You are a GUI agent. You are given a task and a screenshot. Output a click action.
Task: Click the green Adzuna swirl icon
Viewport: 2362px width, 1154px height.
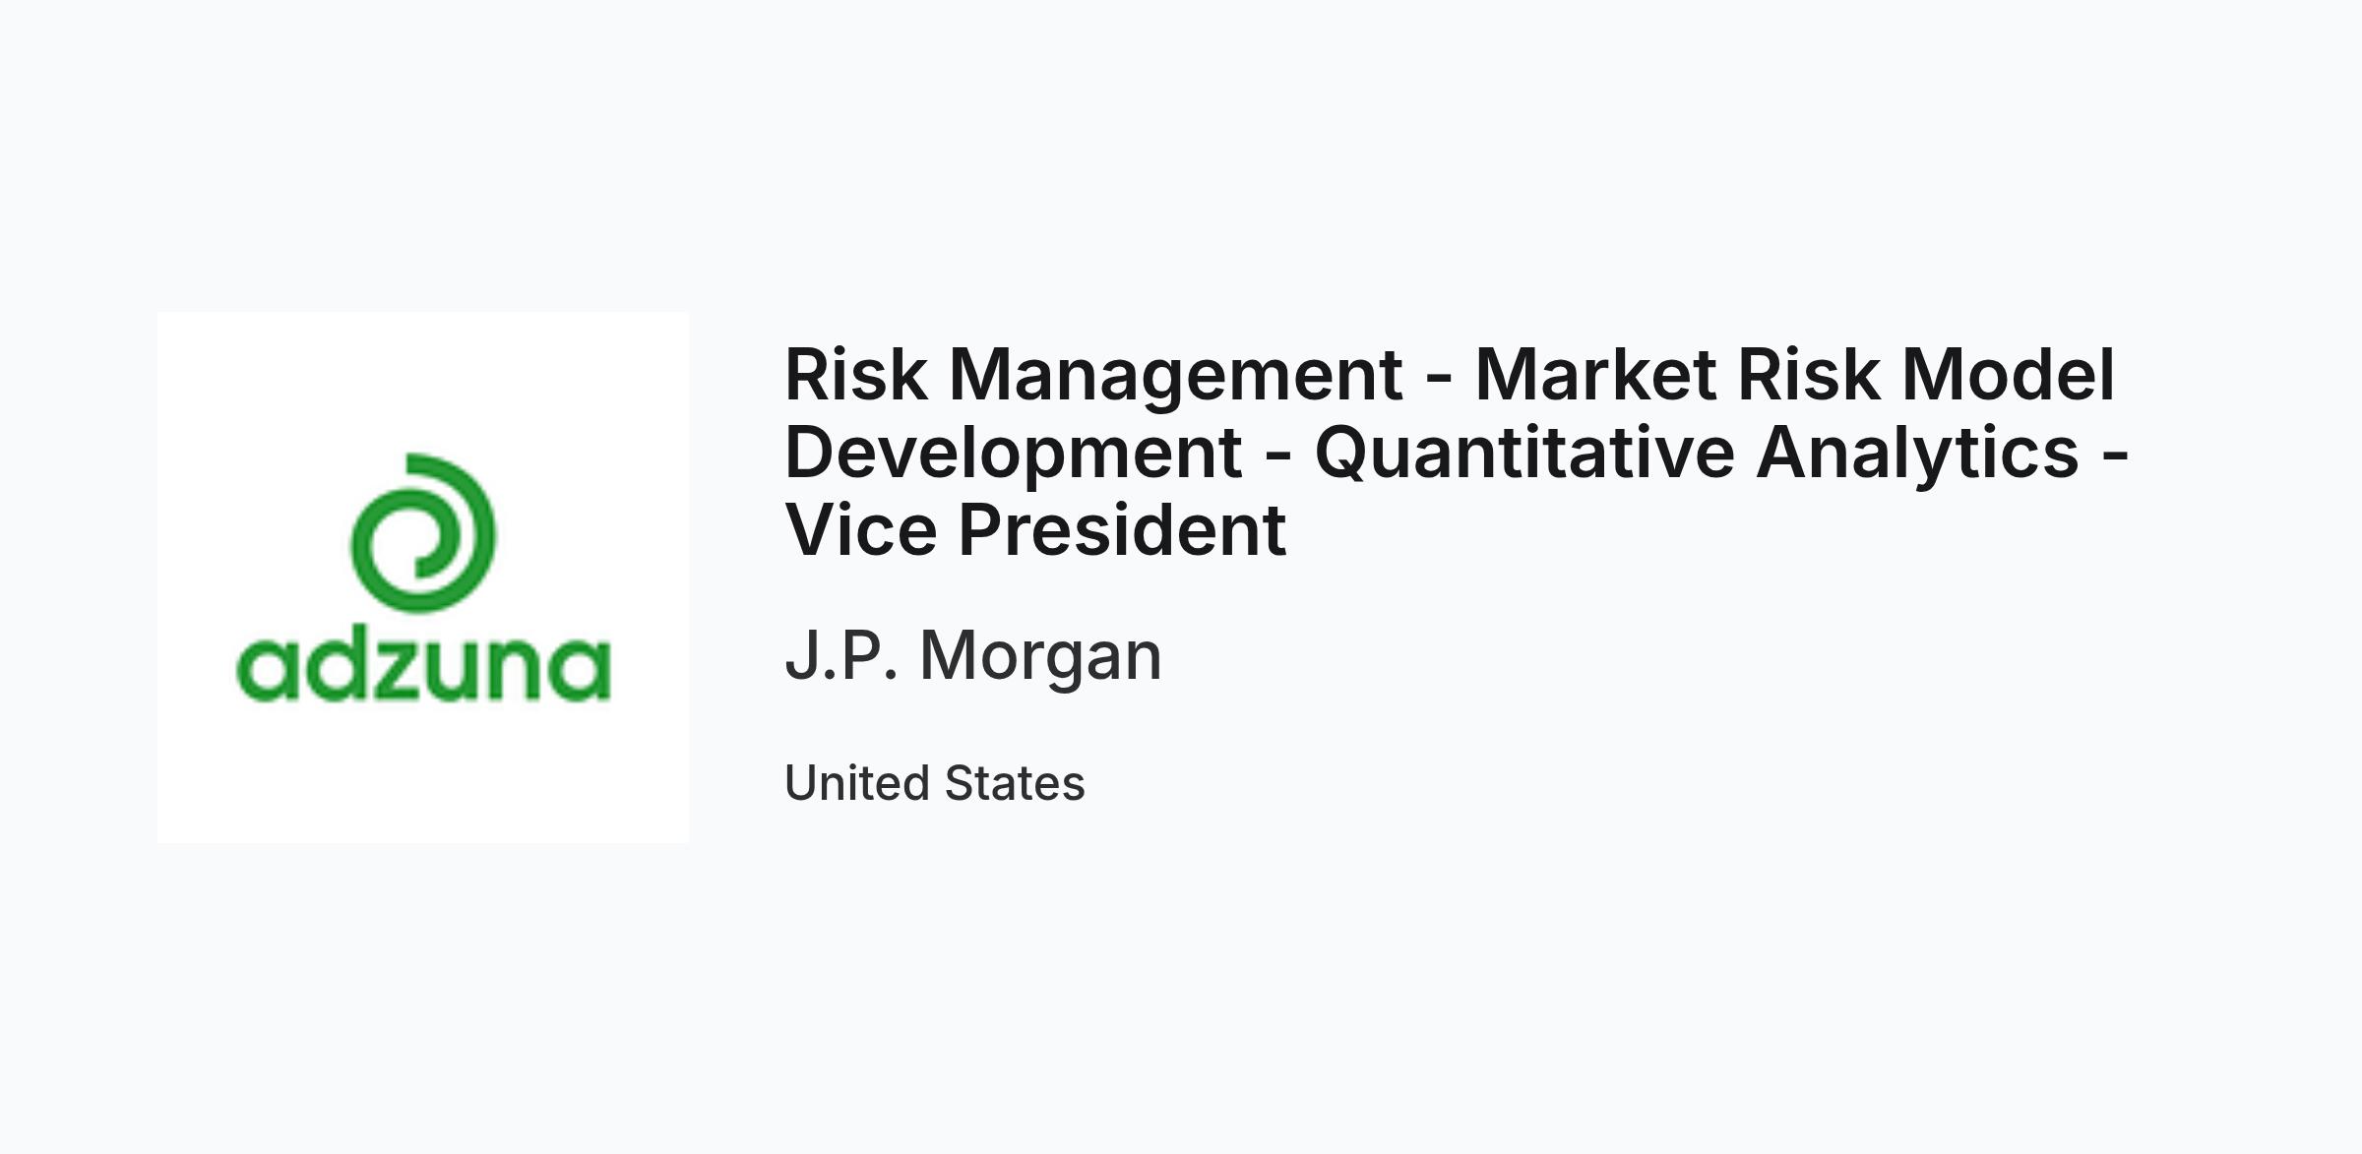(423, 532)
